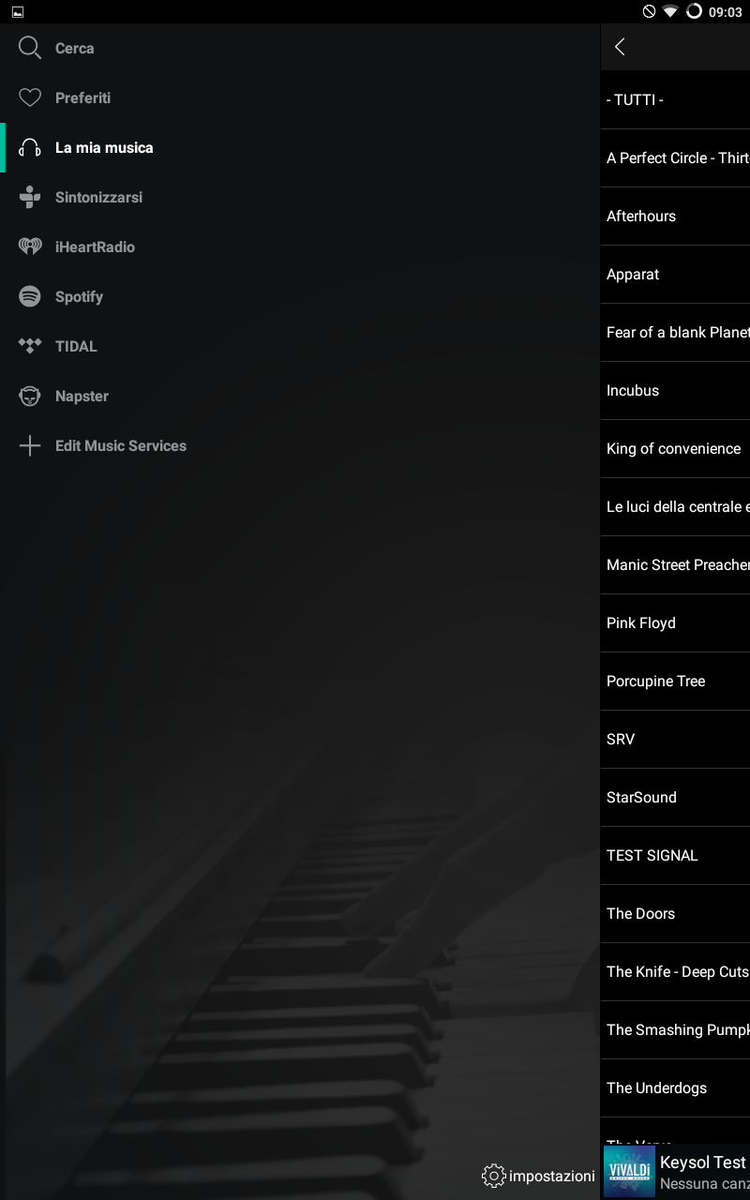The width and height of the screenshot is (750, 1200).
Task: Open the Spotify menu entry
Action: (300, 296)
